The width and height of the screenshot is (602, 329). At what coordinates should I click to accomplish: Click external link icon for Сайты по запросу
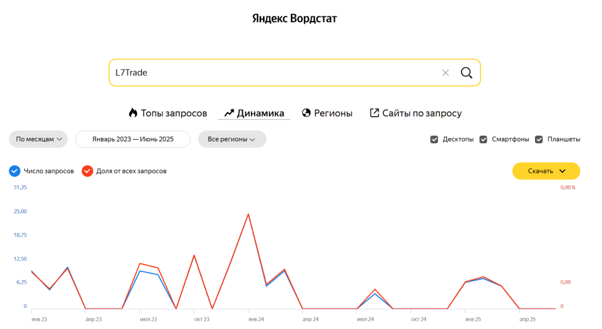374,113
